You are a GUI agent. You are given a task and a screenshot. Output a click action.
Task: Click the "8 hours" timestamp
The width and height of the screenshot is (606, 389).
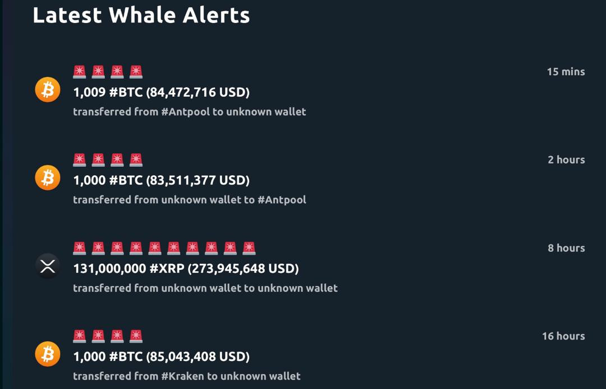[566, 248]
